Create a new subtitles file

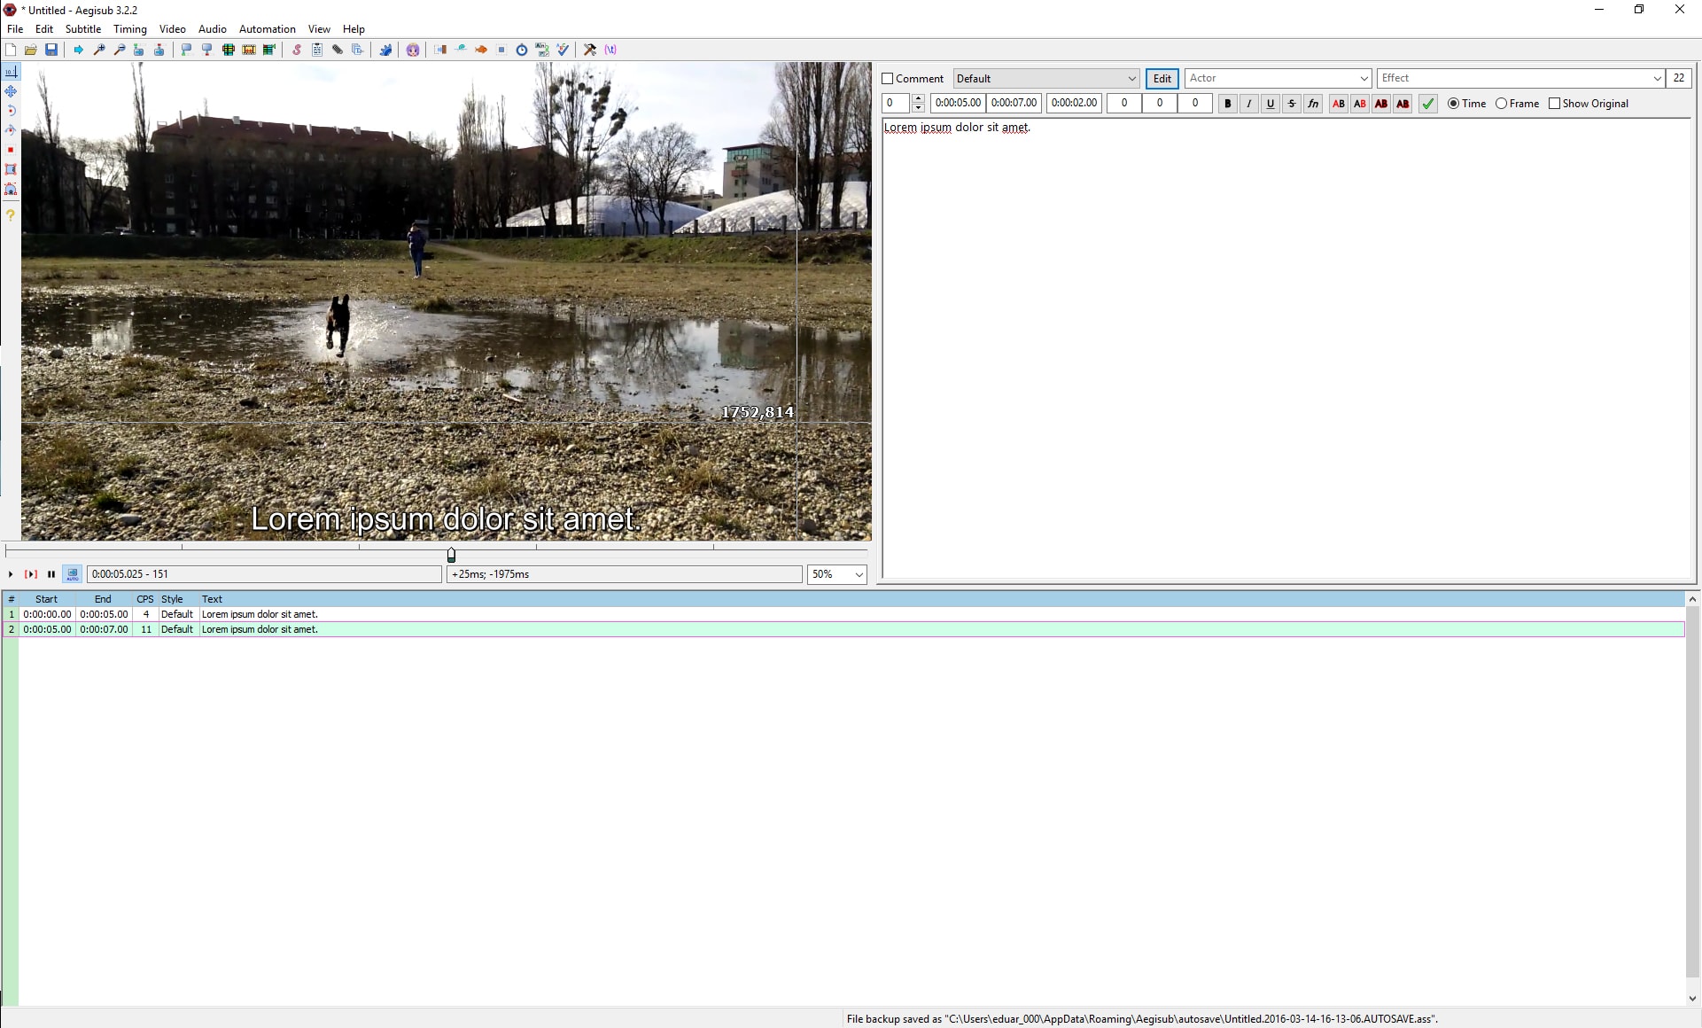click(x=11, y=50)
